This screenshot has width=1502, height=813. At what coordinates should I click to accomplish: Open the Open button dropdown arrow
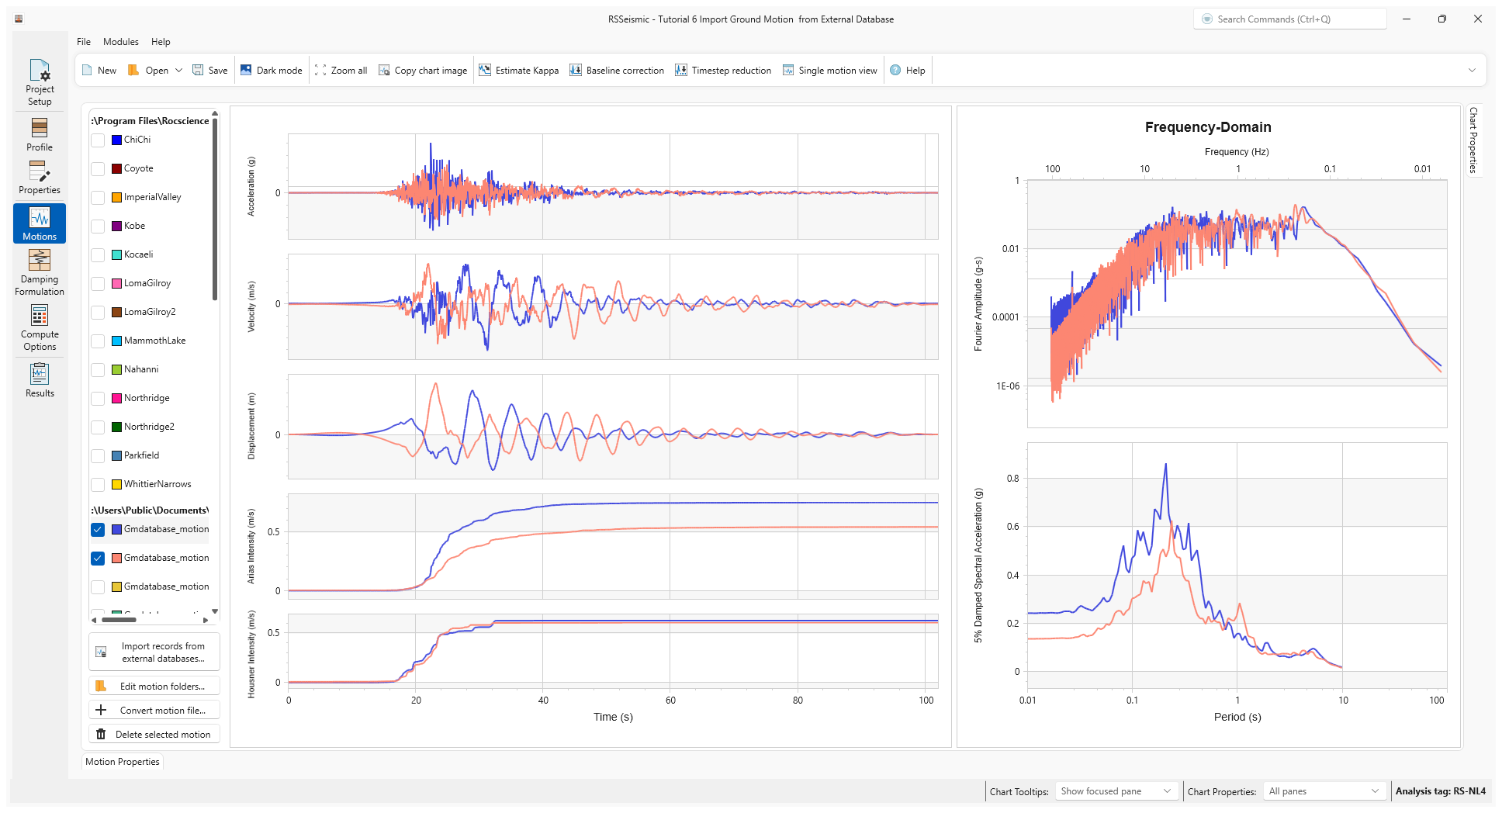179,70
